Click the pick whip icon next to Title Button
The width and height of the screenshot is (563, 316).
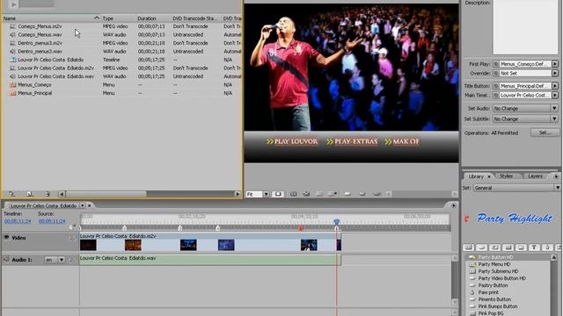point(496,86)
